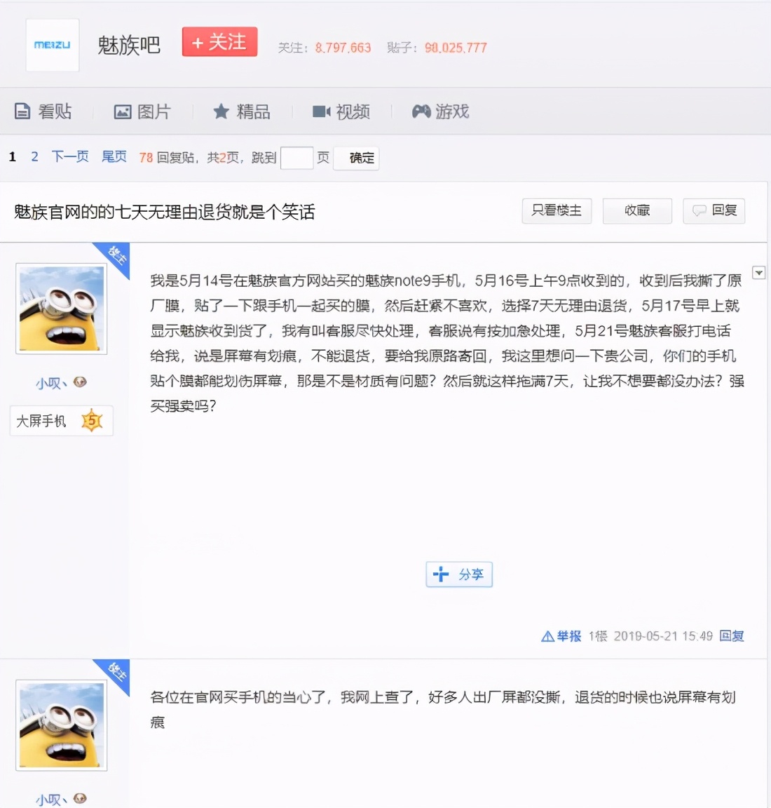Screen dimensions: 771x808
Task: Open the 视频 video camera icon
Action: [321, 111]
